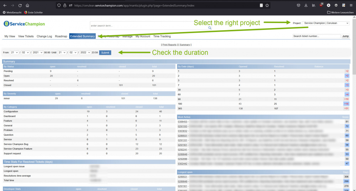Click the browser reload icon

pos(20,5)
